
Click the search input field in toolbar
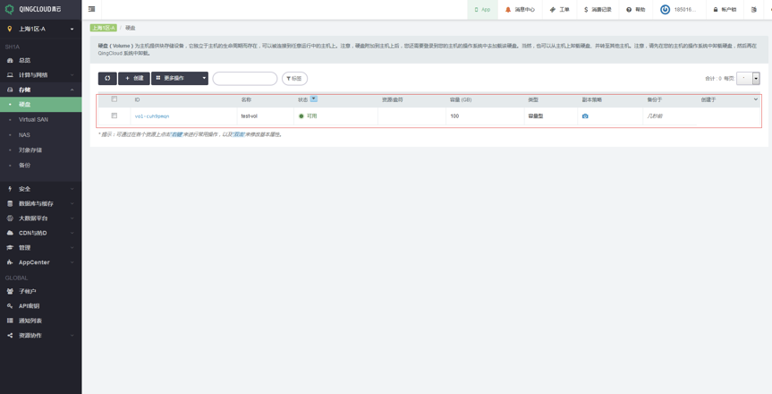click(x=244, y=79)
